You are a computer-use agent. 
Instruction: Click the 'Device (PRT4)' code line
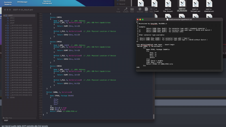(56, 66)
